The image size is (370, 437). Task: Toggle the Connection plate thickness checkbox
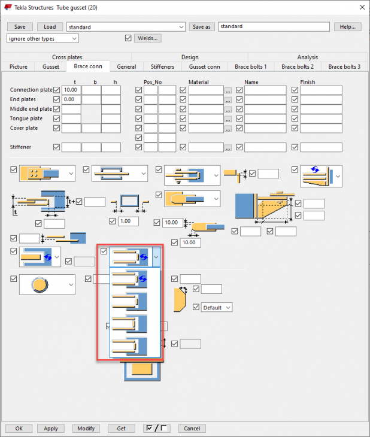tap(57, 90)
